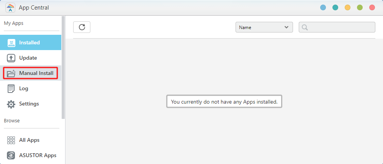Screen dimensions: 383x164
Task: Click the All Apps grid icon
Action: point(11,140)
